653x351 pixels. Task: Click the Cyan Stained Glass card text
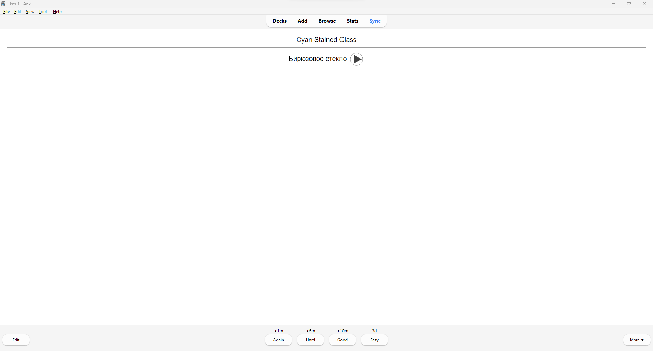tap(326, 40)
